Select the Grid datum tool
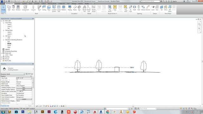The width and height of the screenshot is (203, 114). 157,8
